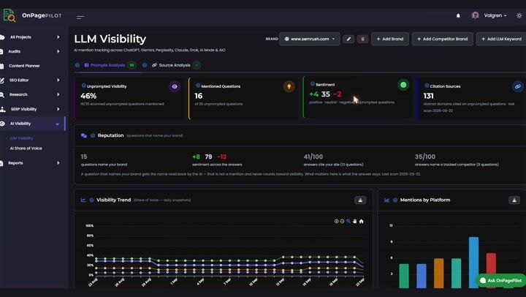Click the tall light-blue bar in Mentions chart
The width and height of the screenshot is (526, 297).
click(473, 263)
